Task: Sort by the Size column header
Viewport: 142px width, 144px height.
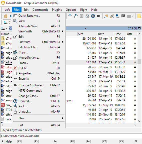Action: (x=87, y=34)
